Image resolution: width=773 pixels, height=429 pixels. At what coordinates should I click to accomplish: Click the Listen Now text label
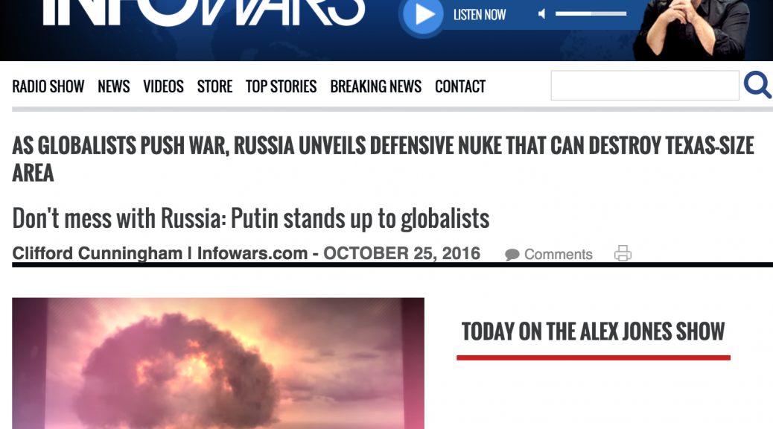[479, 15]
